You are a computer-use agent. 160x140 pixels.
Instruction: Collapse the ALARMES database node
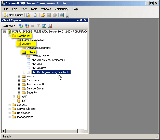[14, 44]
